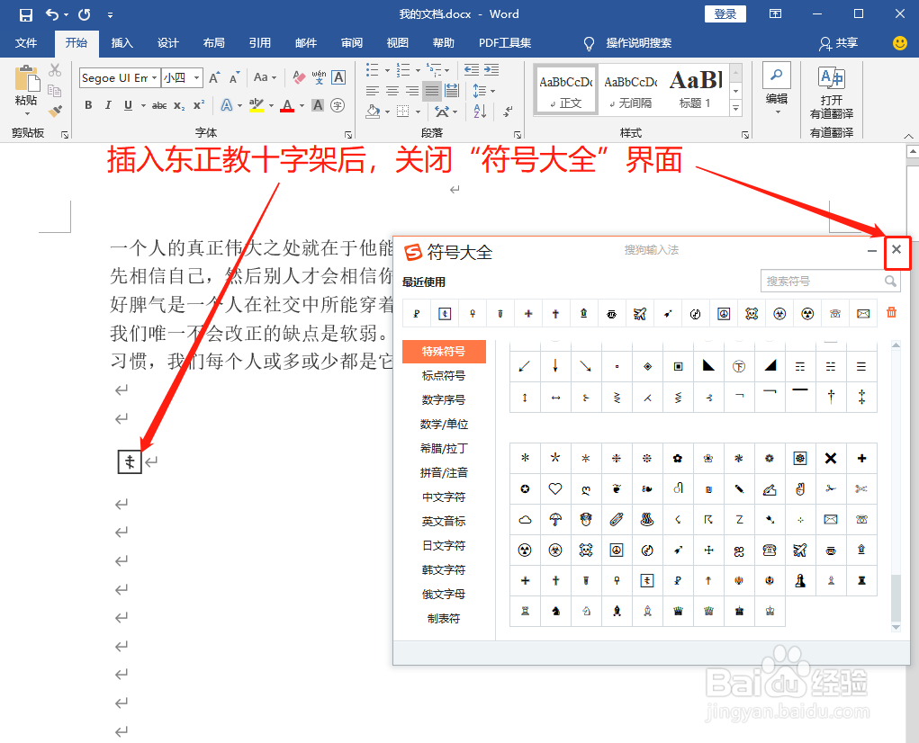The height and width of the screenshot is (743, 919).
Task: Toggle subscript formatting
Action: click(179, 105)
